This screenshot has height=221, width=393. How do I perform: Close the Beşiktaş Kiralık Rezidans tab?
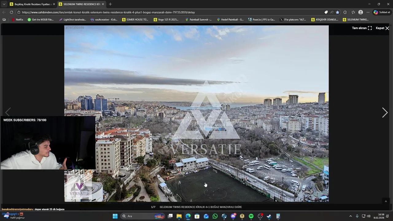point(54,4)
